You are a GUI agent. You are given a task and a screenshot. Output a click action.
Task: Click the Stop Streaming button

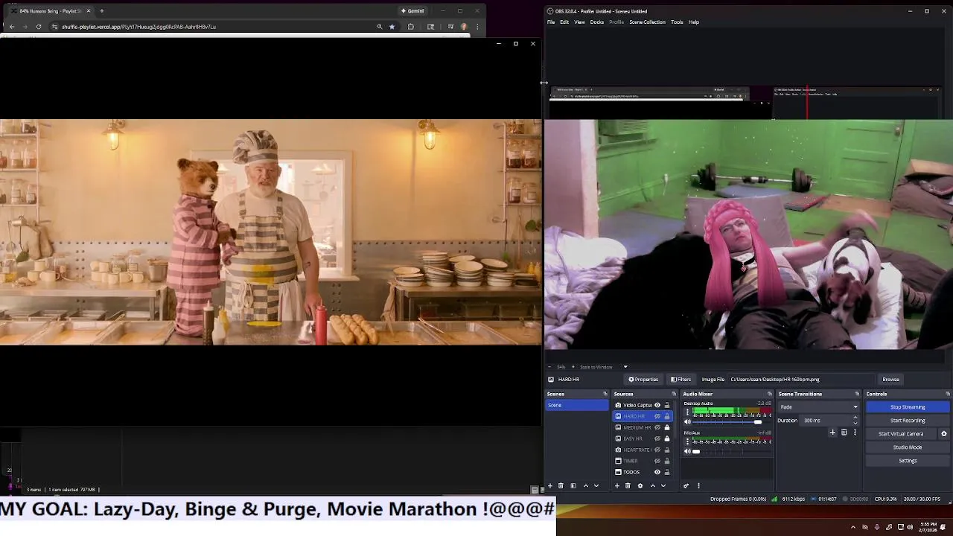pyautogui.click(x=908, y=407)
